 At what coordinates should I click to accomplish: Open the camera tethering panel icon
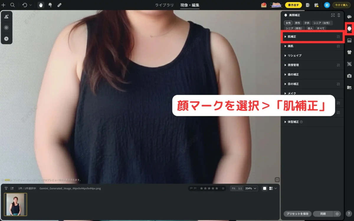[x=349, y=76]
